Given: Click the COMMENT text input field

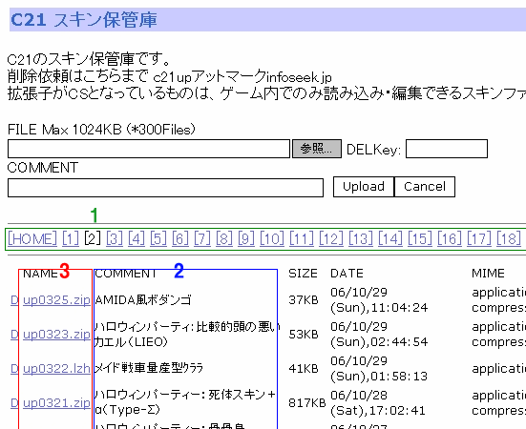Looking at the screenshot, I should click(x=165, y=188).
